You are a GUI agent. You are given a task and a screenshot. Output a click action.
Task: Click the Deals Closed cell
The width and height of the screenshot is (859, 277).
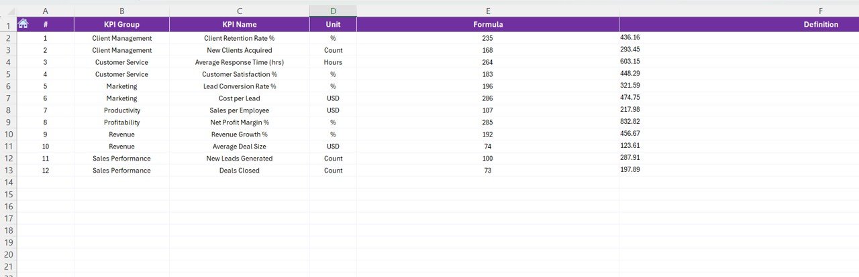239,171
